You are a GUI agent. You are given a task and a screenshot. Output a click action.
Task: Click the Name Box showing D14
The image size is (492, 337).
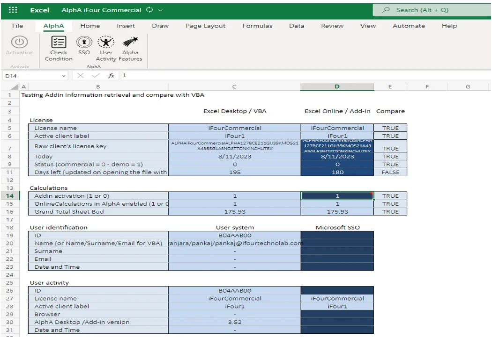pos(35,76)
